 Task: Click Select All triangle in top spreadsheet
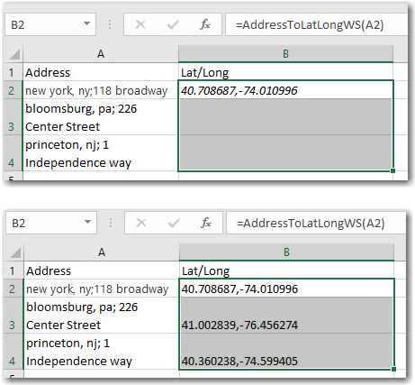pos(14,54)
